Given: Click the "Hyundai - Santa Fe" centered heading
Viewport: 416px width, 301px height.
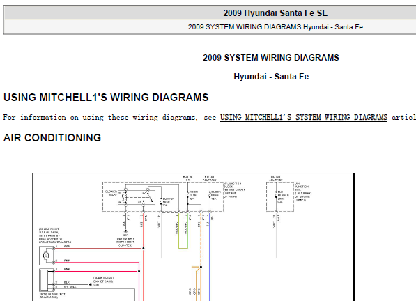Looking at the screenshot, I should point(271,77).
